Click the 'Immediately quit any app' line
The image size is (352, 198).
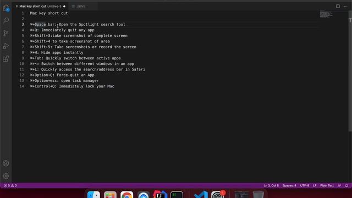click(62, 30)
